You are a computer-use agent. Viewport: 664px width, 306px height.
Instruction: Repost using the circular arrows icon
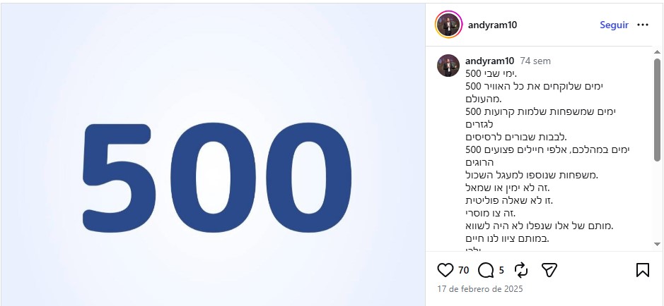(521, 270)
